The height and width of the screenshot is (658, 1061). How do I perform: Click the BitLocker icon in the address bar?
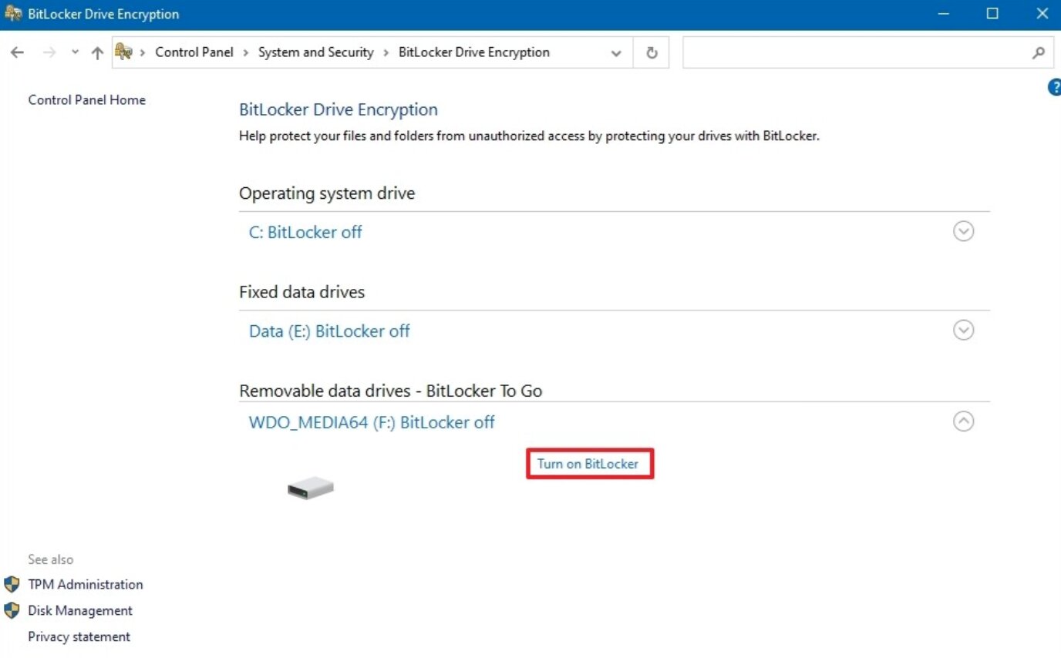tap(123, 52)
